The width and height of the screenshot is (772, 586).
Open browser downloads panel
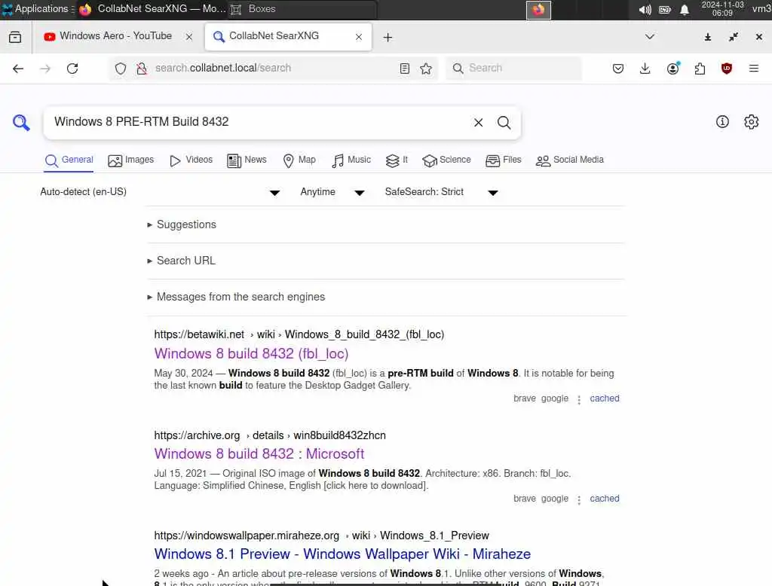645,69
